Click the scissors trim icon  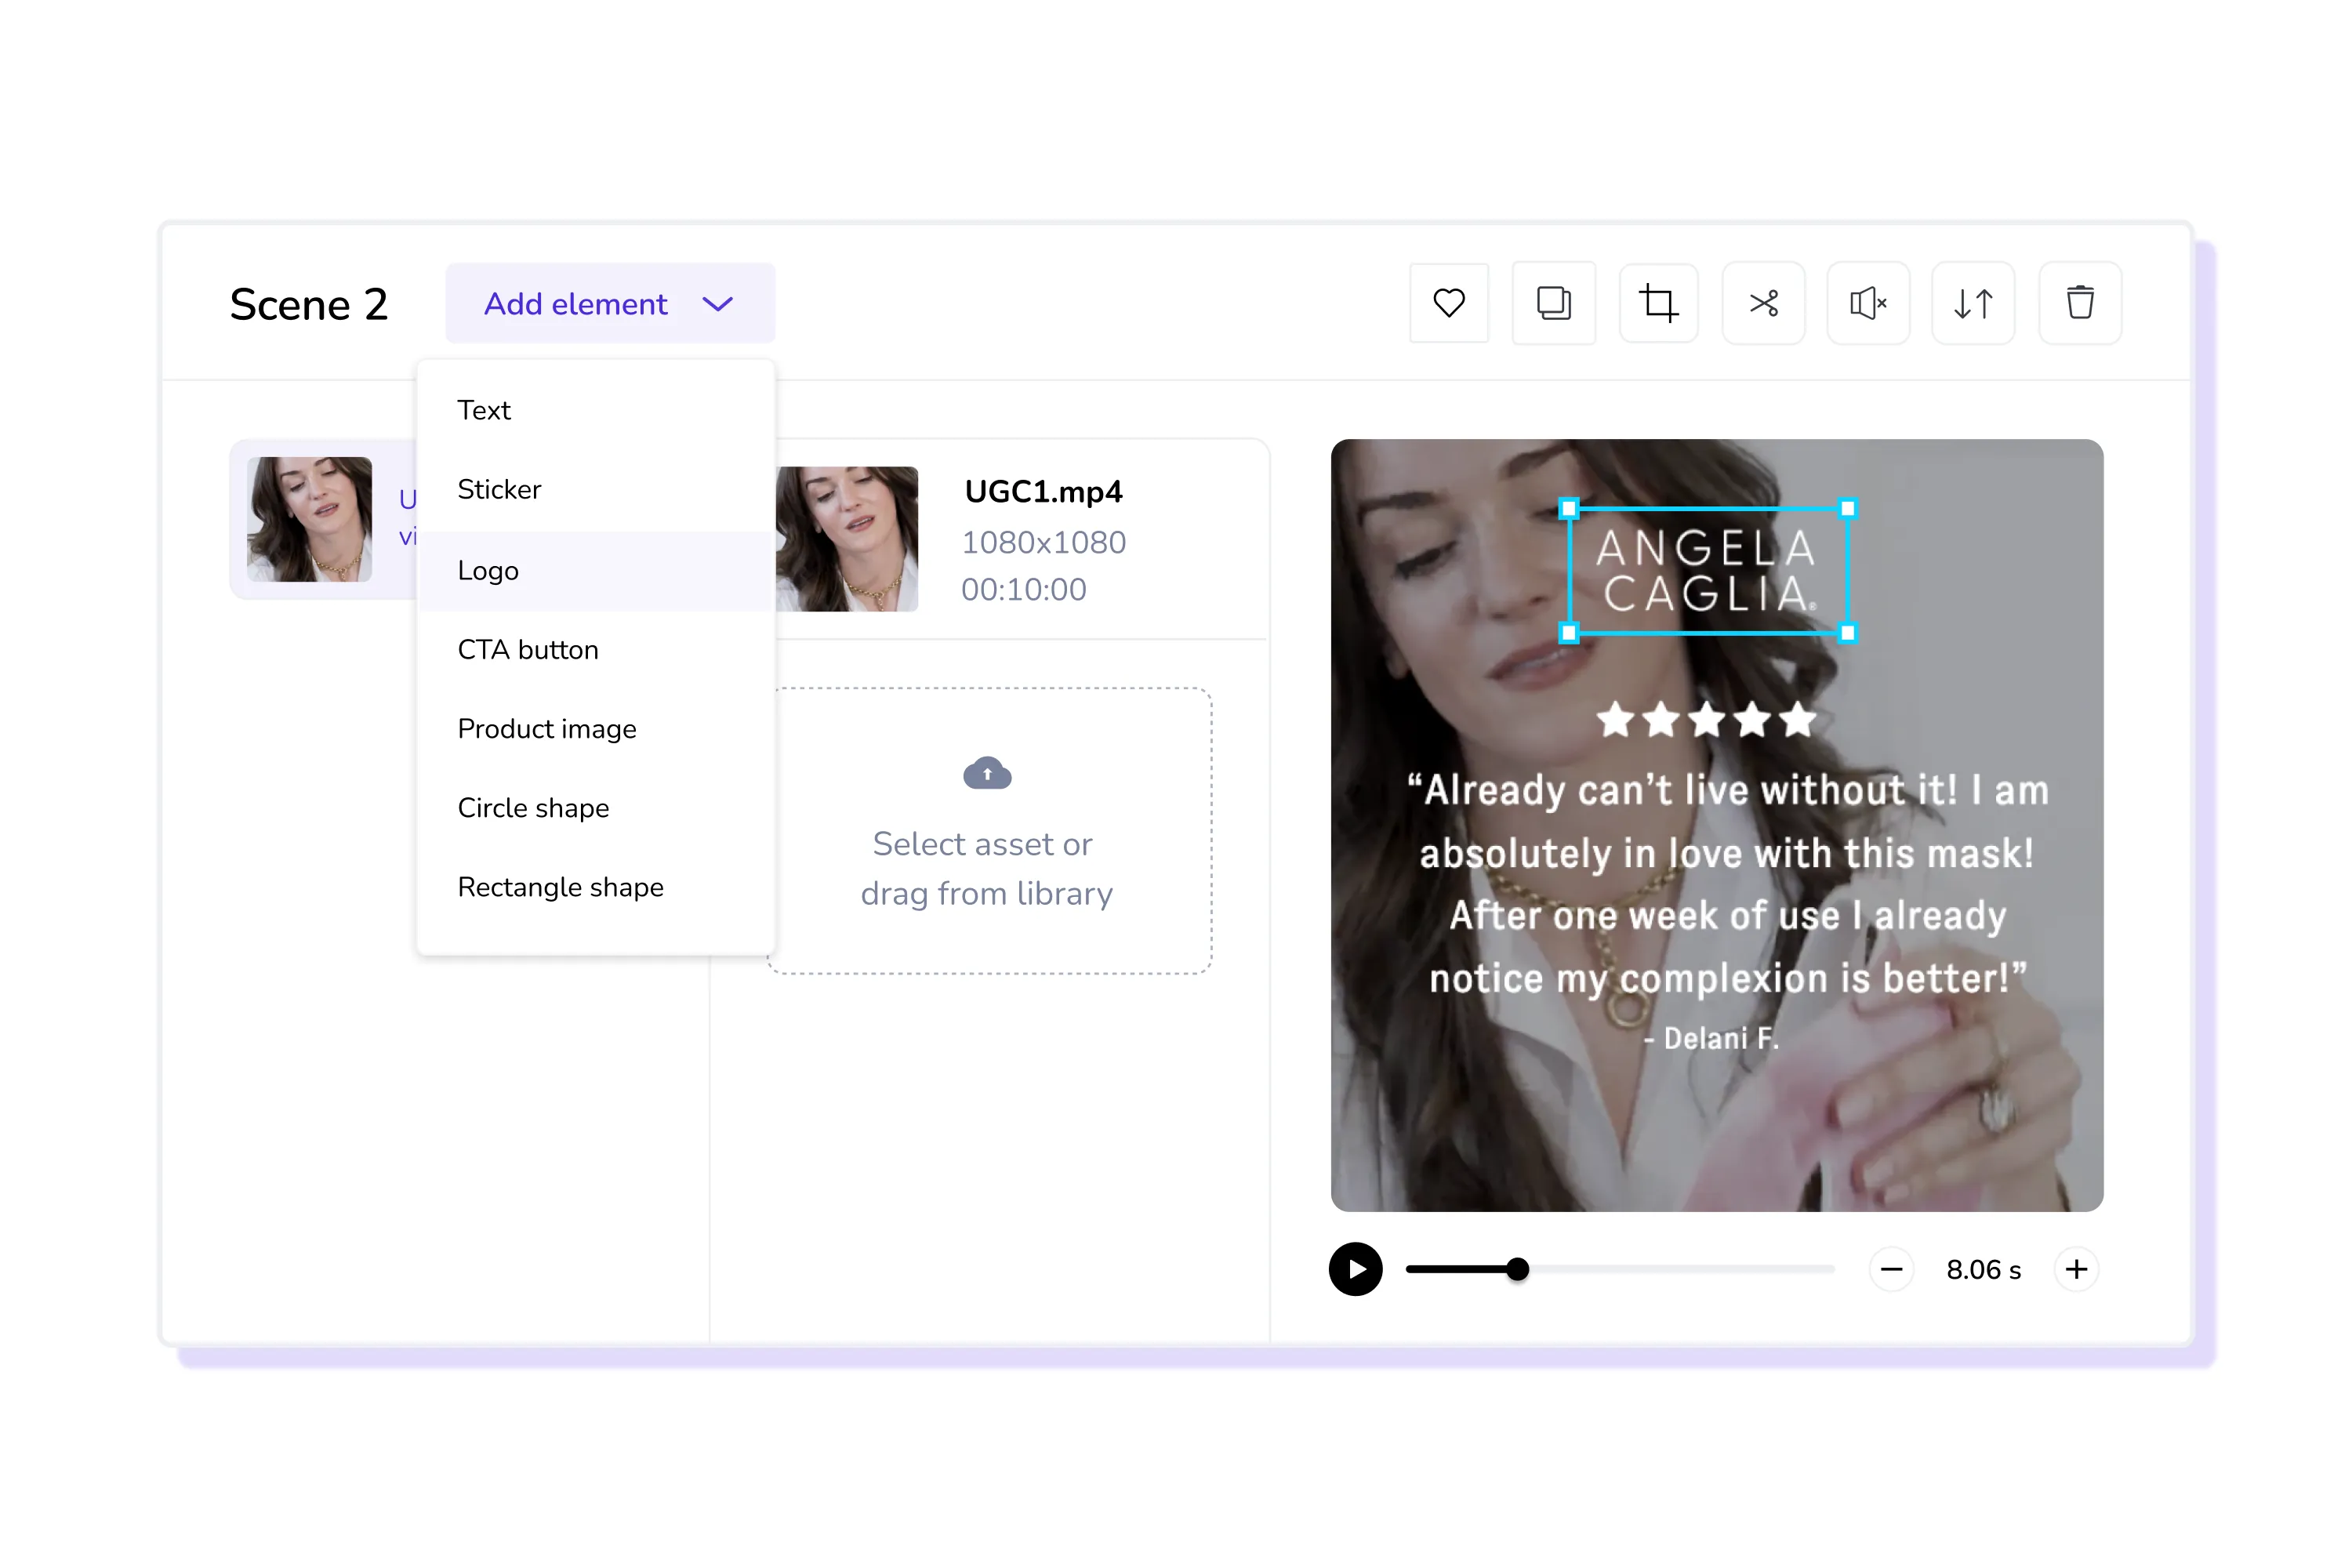click(x=1763, y=303)
